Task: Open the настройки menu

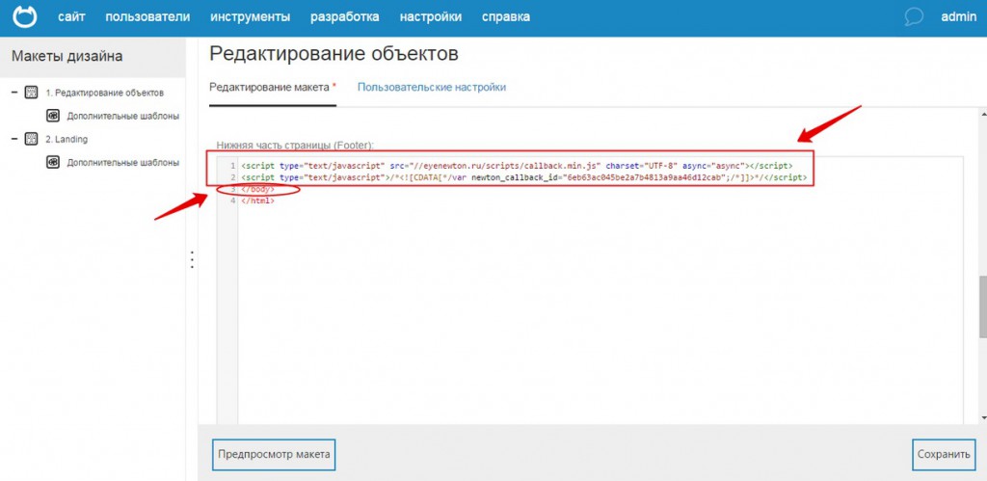Action: 431,17
